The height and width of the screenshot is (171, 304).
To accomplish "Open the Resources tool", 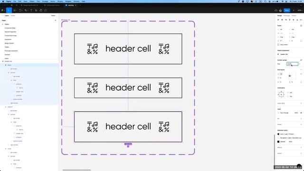I will pyautogui.click(x=36, y=10).
